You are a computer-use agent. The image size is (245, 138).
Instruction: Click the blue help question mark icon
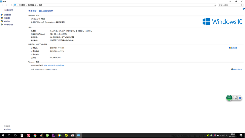[x=244, y=9]
